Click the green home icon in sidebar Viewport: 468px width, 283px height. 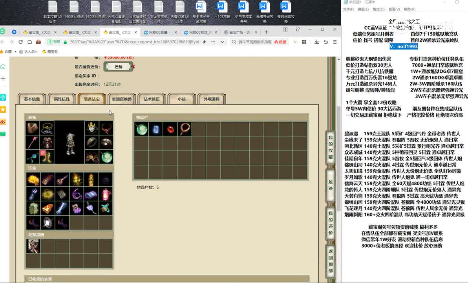(3, 66)
